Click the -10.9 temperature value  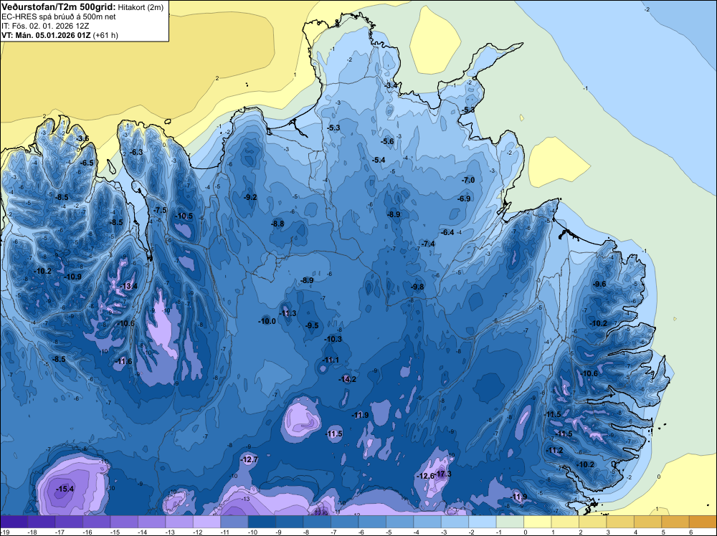pos(72,277)
